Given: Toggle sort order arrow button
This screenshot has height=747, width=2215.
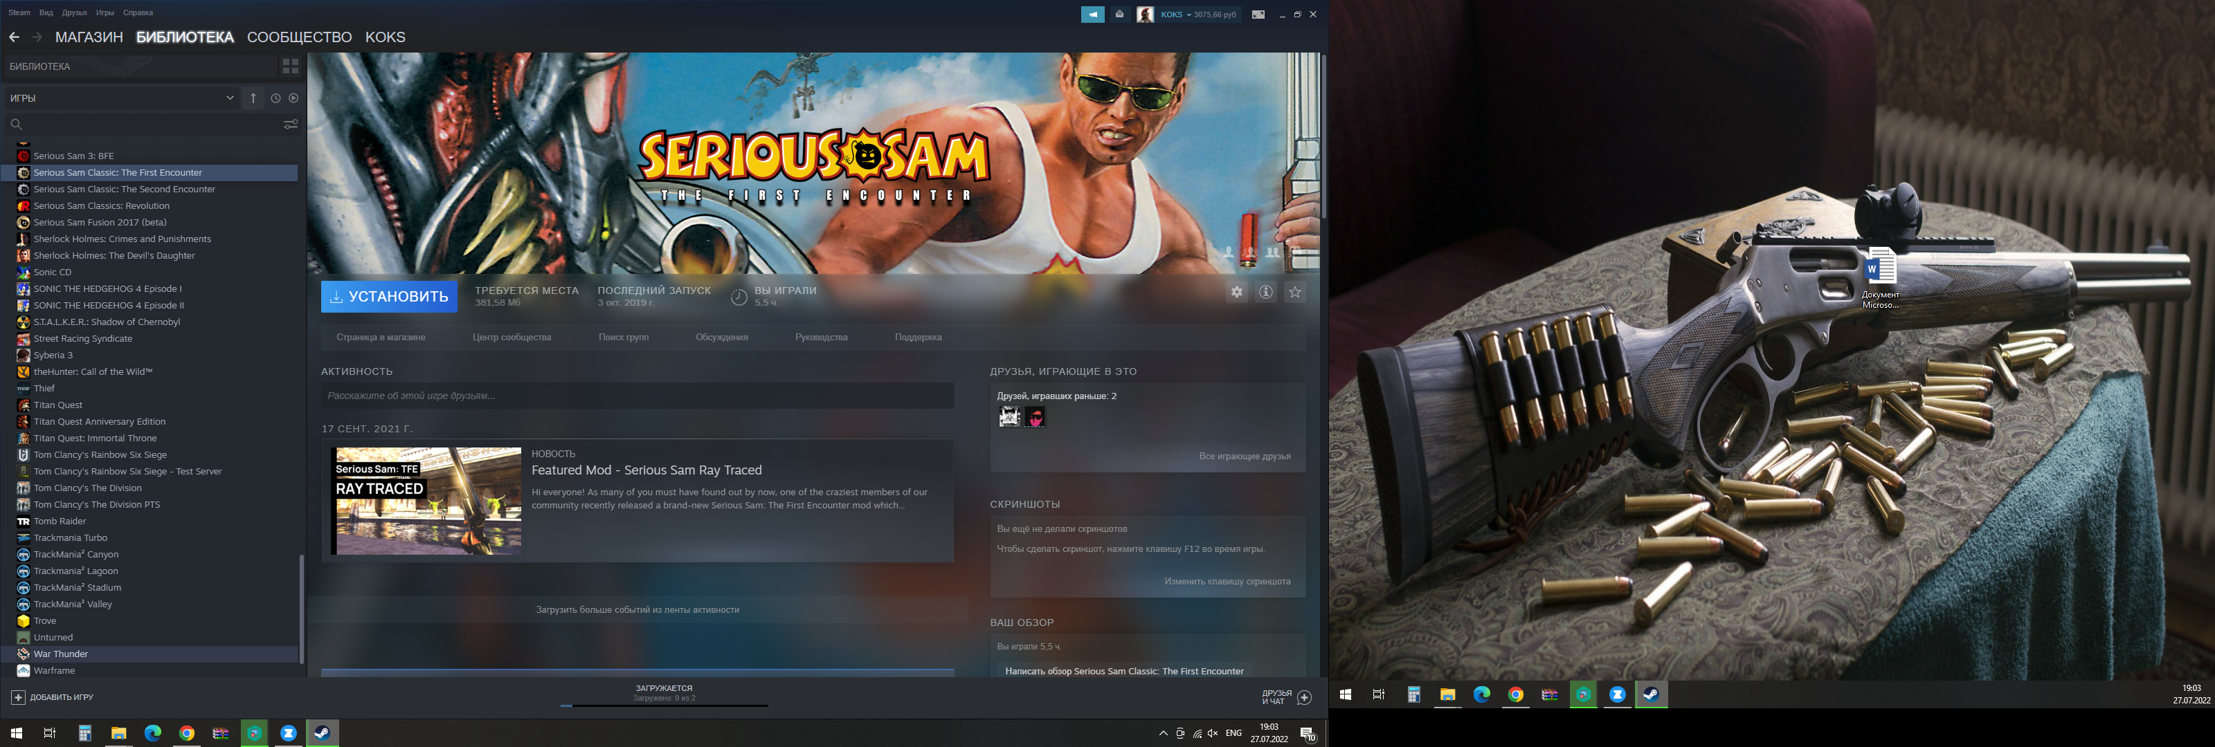Looking at the screenshot, I should (x=253, y=98).
